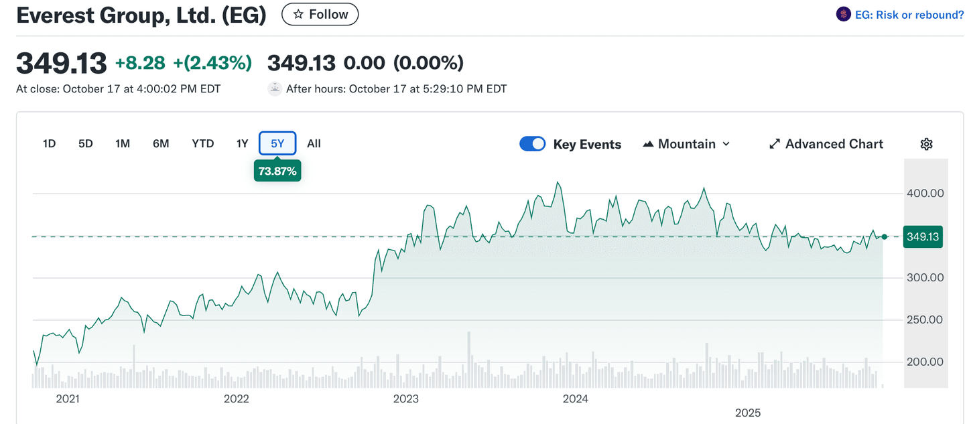The width and height of the screenshot is (965, 424).
Task: Open chart settings gear icon
Action: (926, 144)
